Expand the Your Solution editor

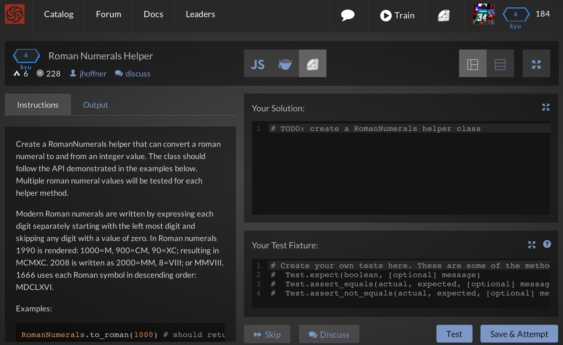tap(546, 107)
